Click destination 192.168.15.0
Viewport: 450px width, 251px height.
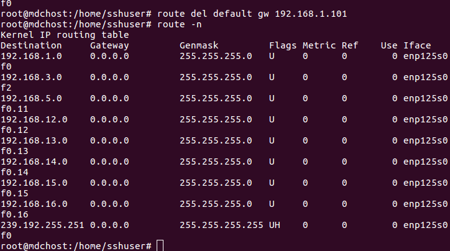[34, 183]
